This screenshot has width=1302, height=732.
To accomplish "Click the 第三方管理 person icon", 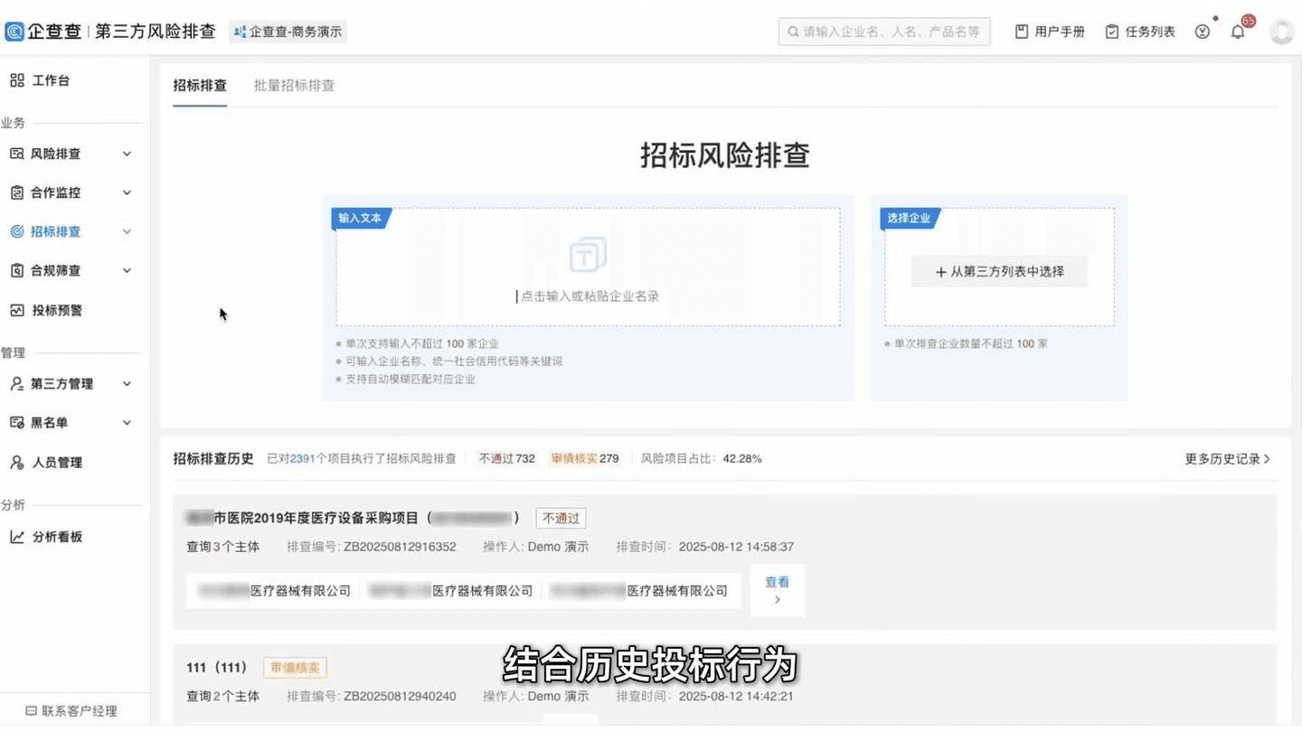I will (x=17, y=383).
